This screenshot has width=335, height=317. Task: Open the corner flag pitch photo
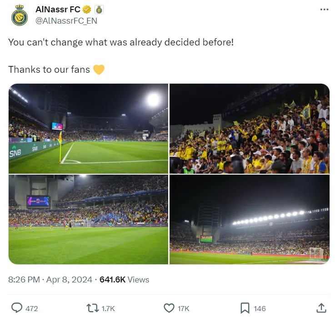tap(89, 129)
